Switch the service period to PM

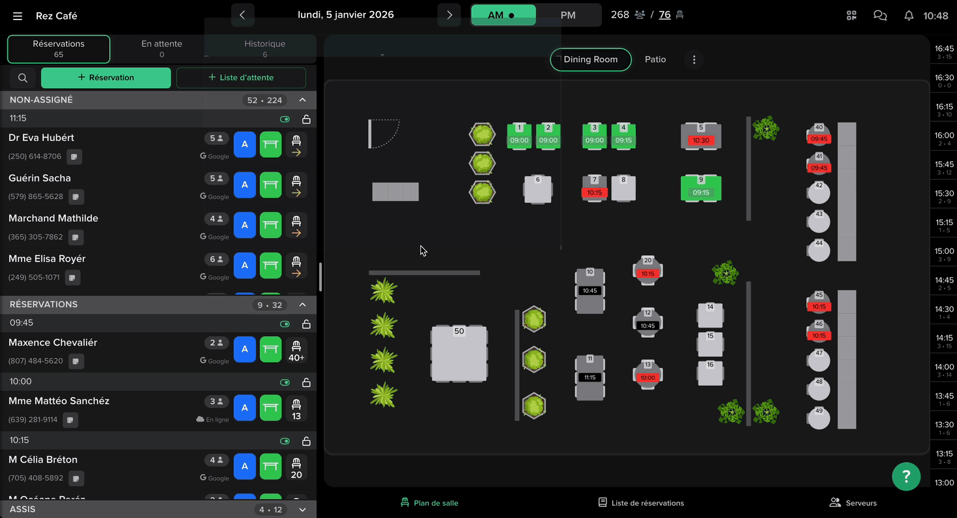point(568,15)
